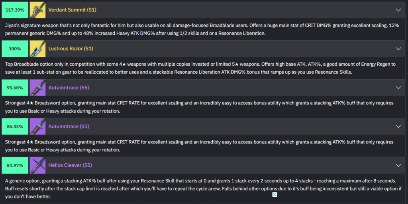408x204 pixels.
Task: Collapse the Helios Cleaver entry chevron
Action: pyautogui.click(x=398, y=165)
